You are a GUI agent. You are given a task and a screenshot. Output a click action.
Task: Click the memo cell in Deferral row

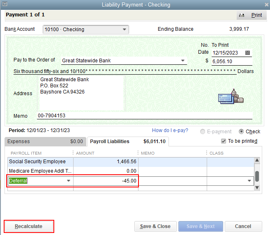(x=173, y=181)
